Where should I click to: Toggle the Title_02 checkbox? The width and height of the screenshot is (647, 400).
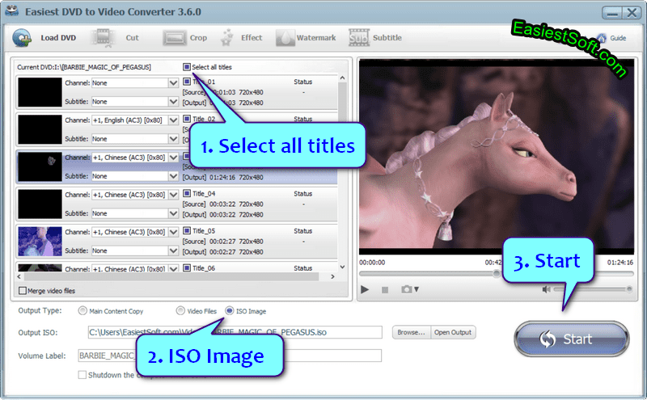187,119
